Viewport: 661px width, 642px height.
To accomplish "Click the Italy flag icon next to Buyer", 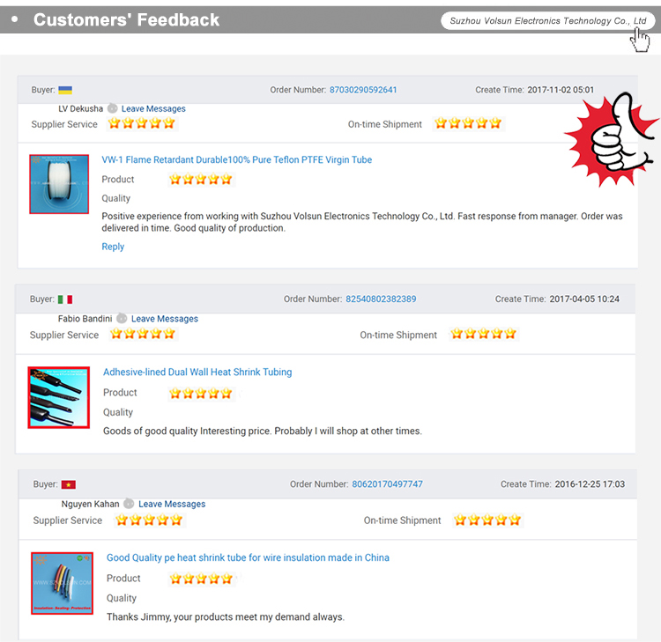I will 65,299.
